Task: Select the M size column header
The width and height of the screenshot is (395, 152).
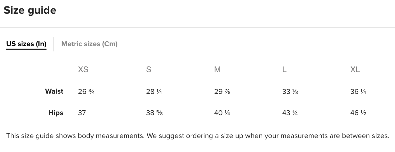Action: (x=217, y=70)
